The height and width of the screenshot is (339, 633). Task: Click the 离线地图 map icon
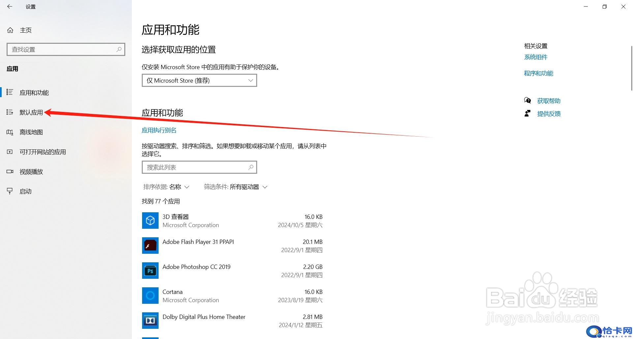coord(10,132)
